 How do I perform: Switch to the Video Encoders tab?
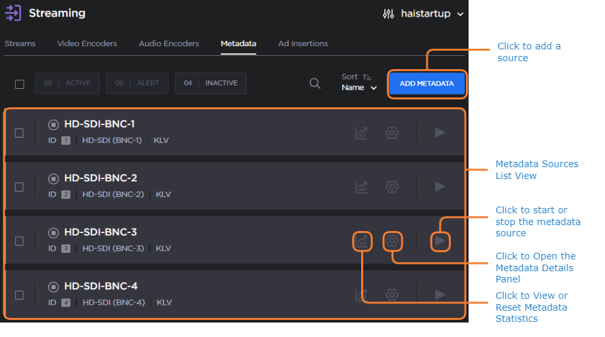click(87, 43)
